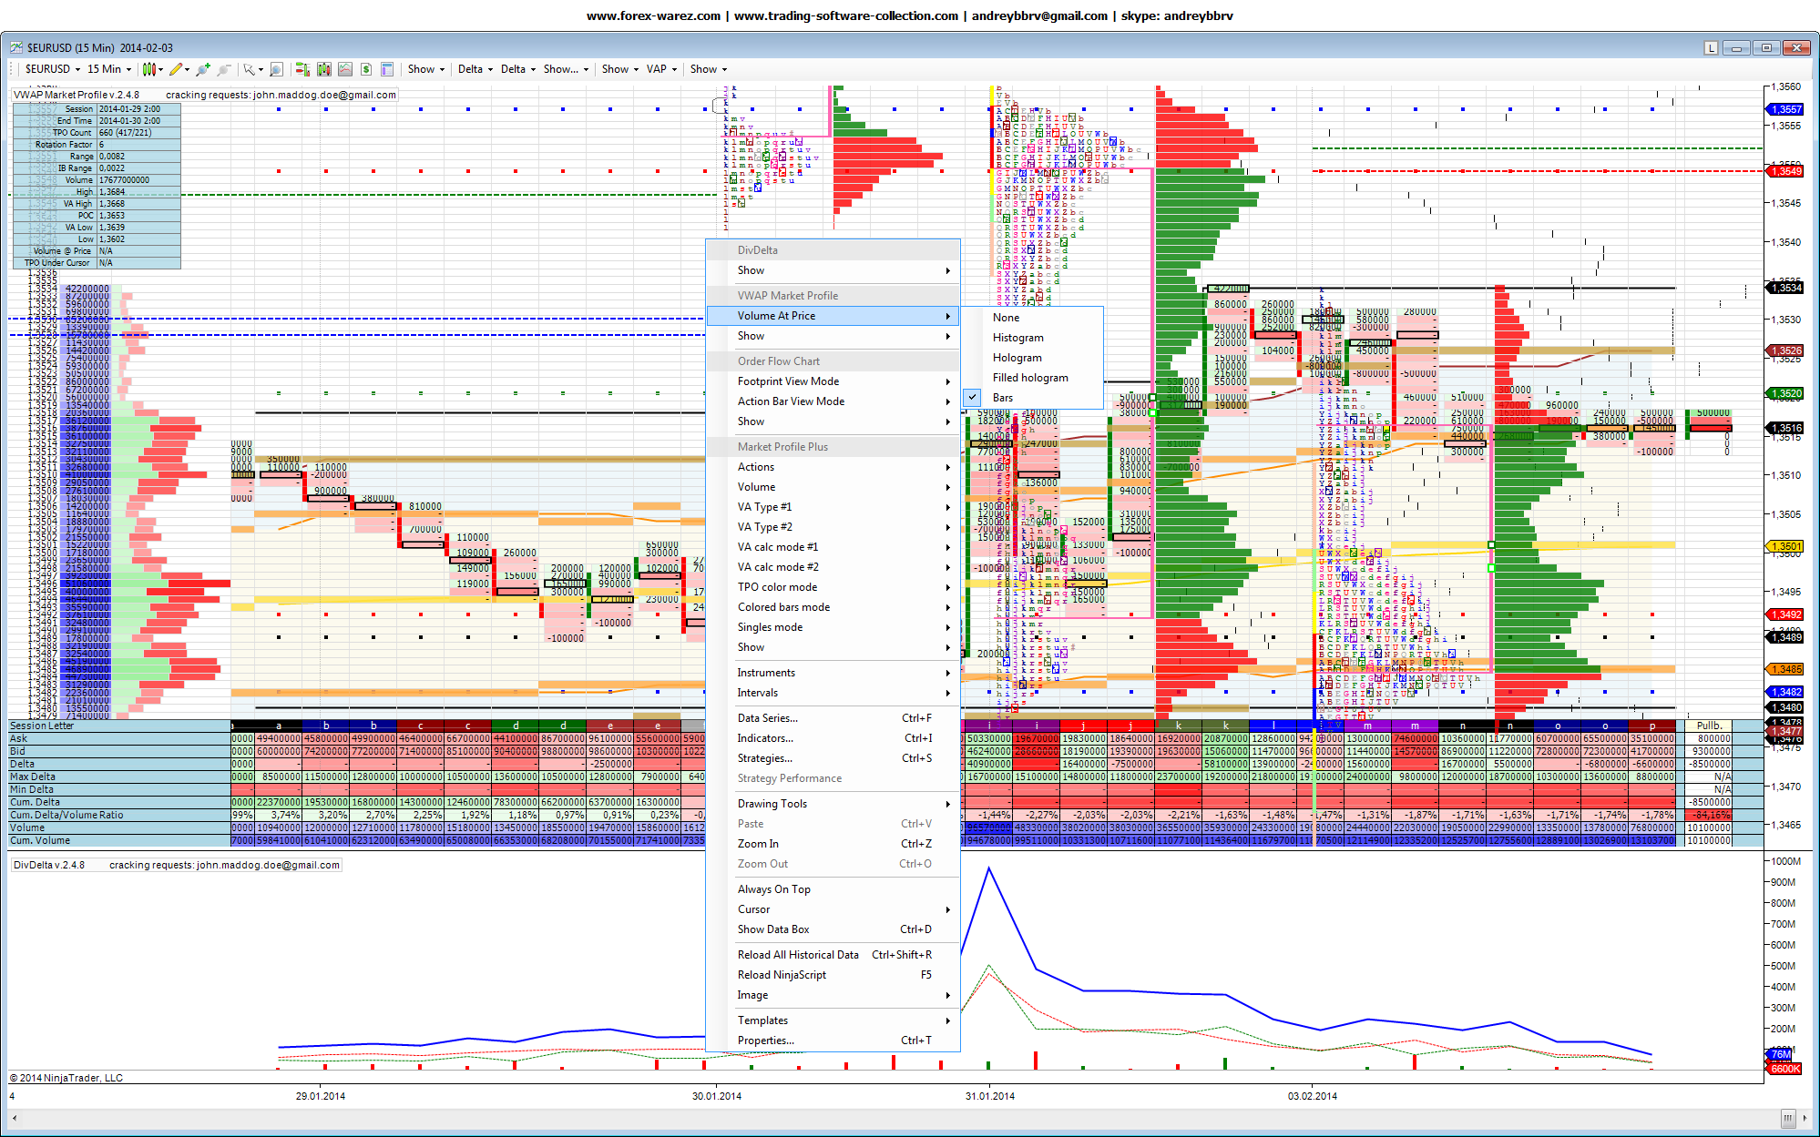Open TPO color mode submenu
The height and width of the screenshot is (1137, 1820).
coord(777,587)
